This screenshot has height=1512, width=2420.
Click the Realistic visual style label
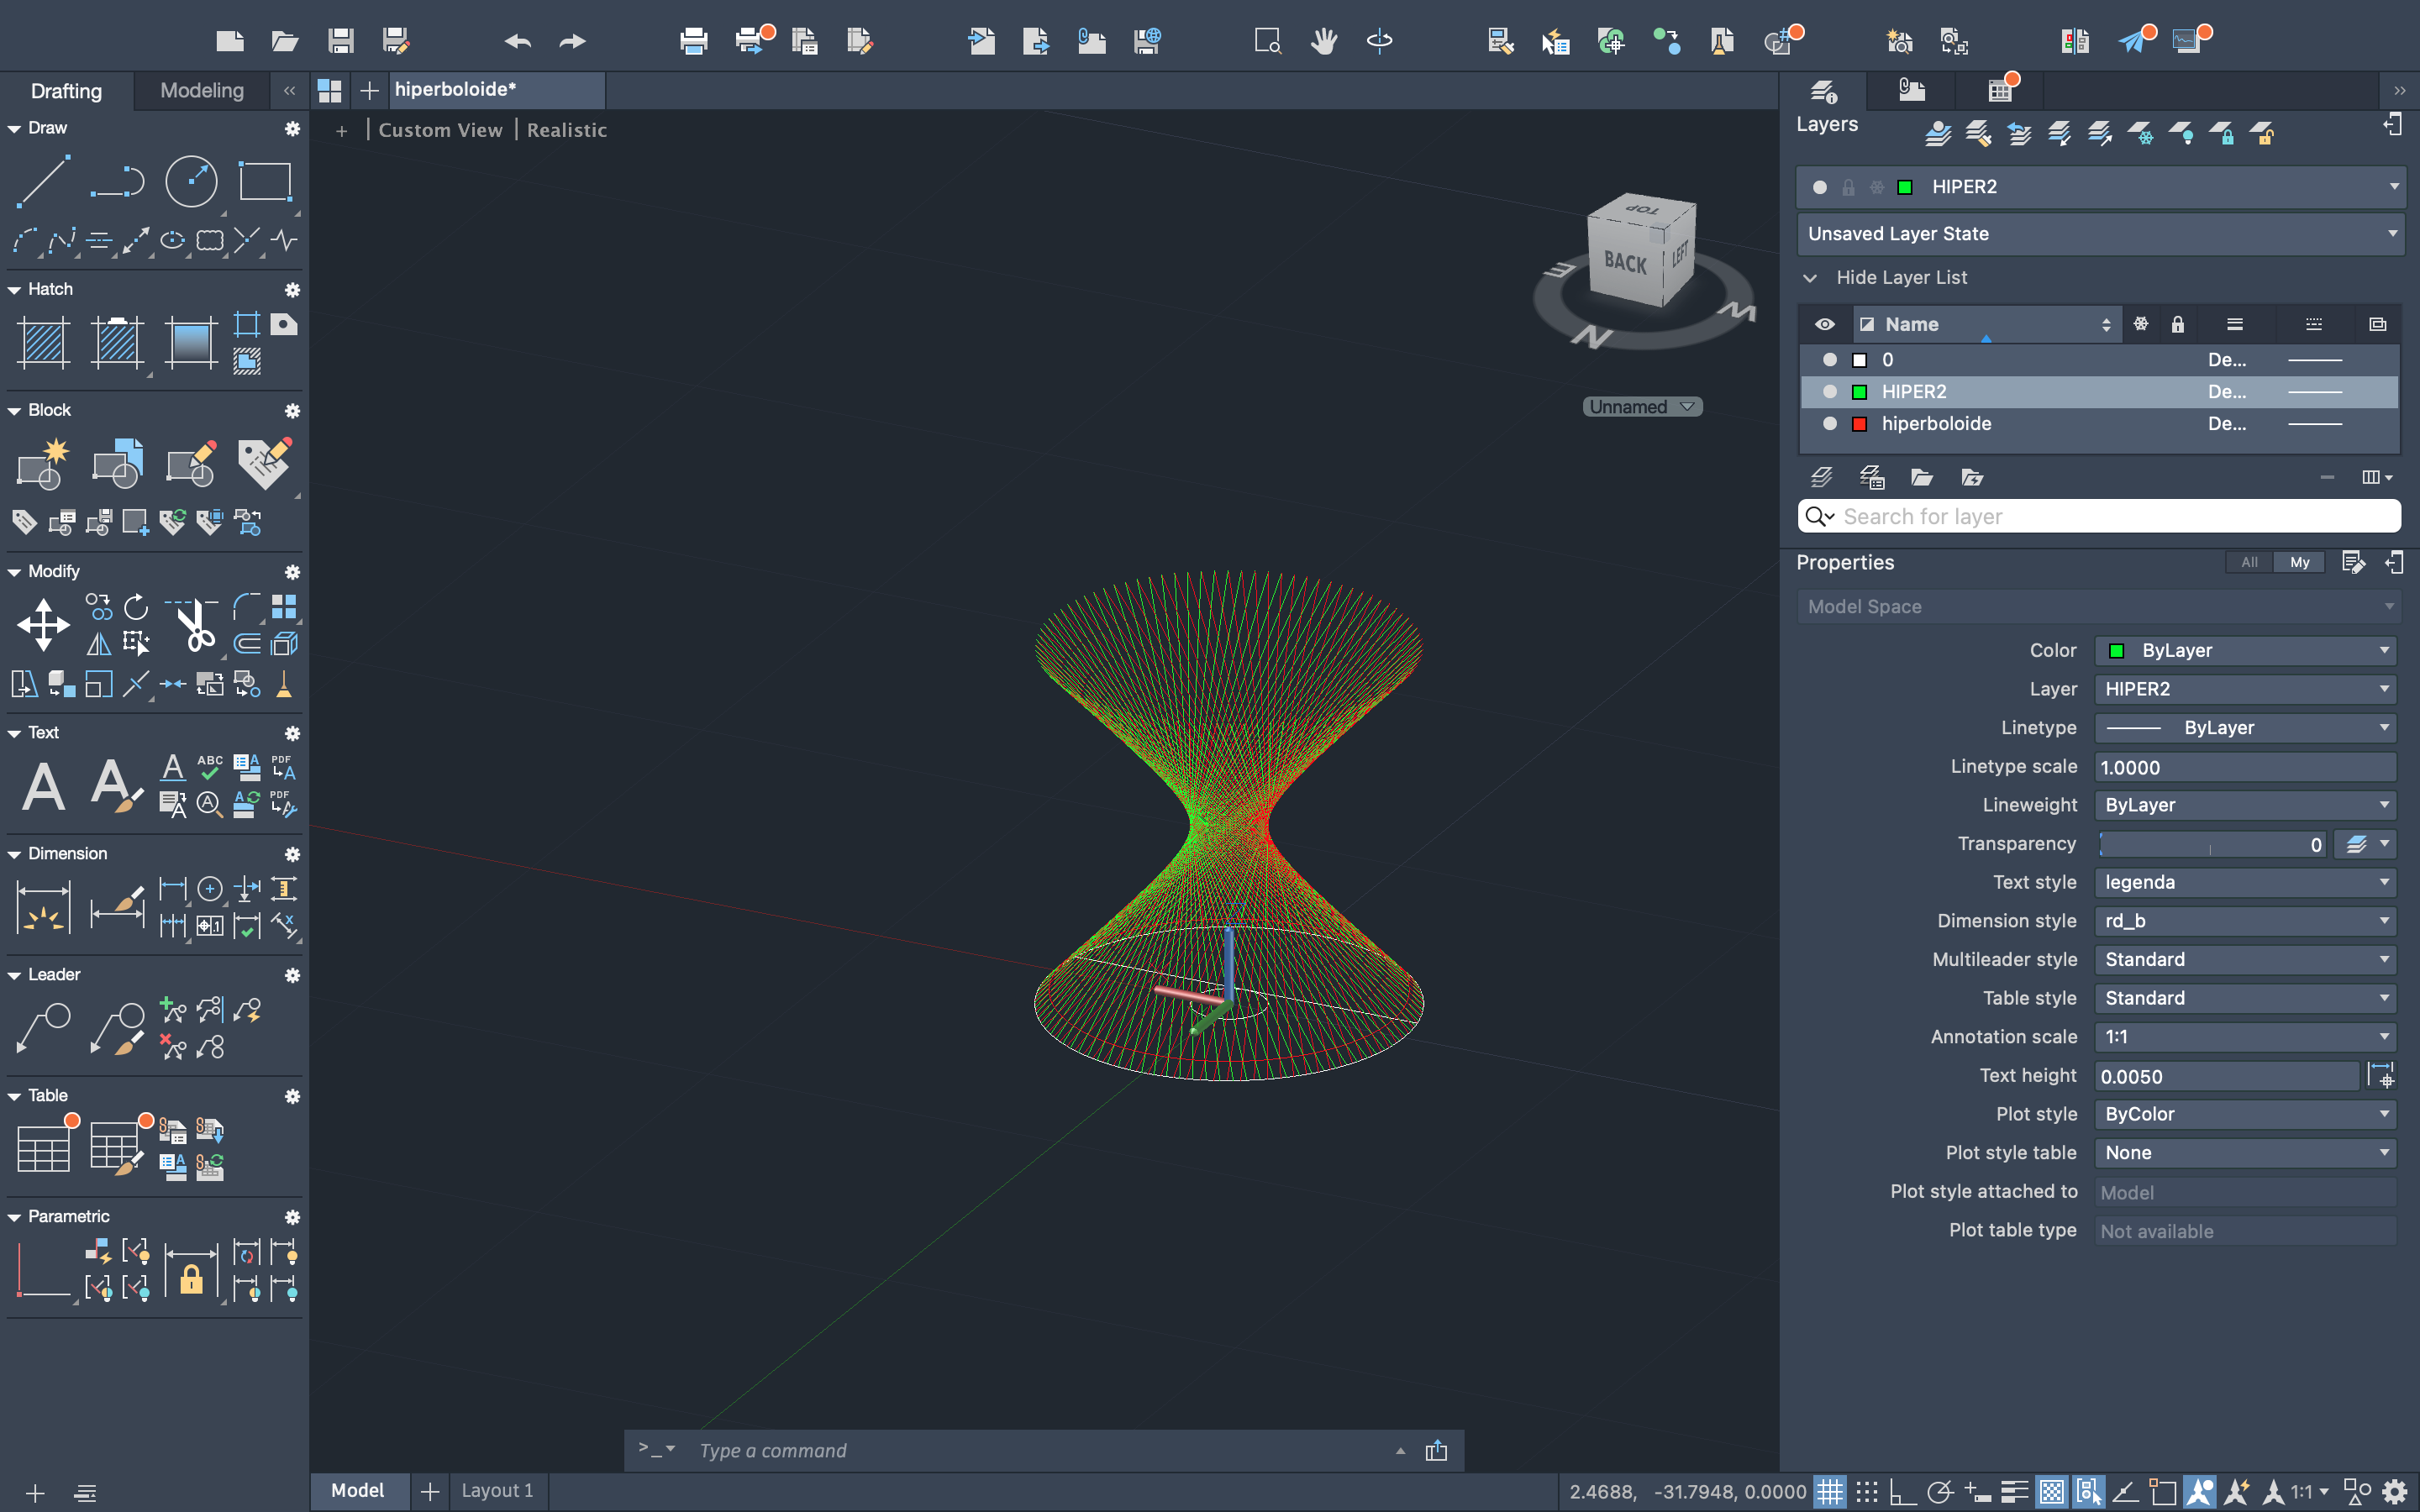(x=566, y=130)
